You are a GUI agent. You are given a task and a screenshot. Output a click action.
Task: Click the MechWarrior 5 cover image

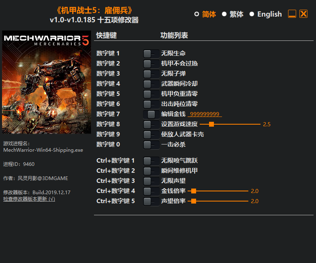[47, 82]
